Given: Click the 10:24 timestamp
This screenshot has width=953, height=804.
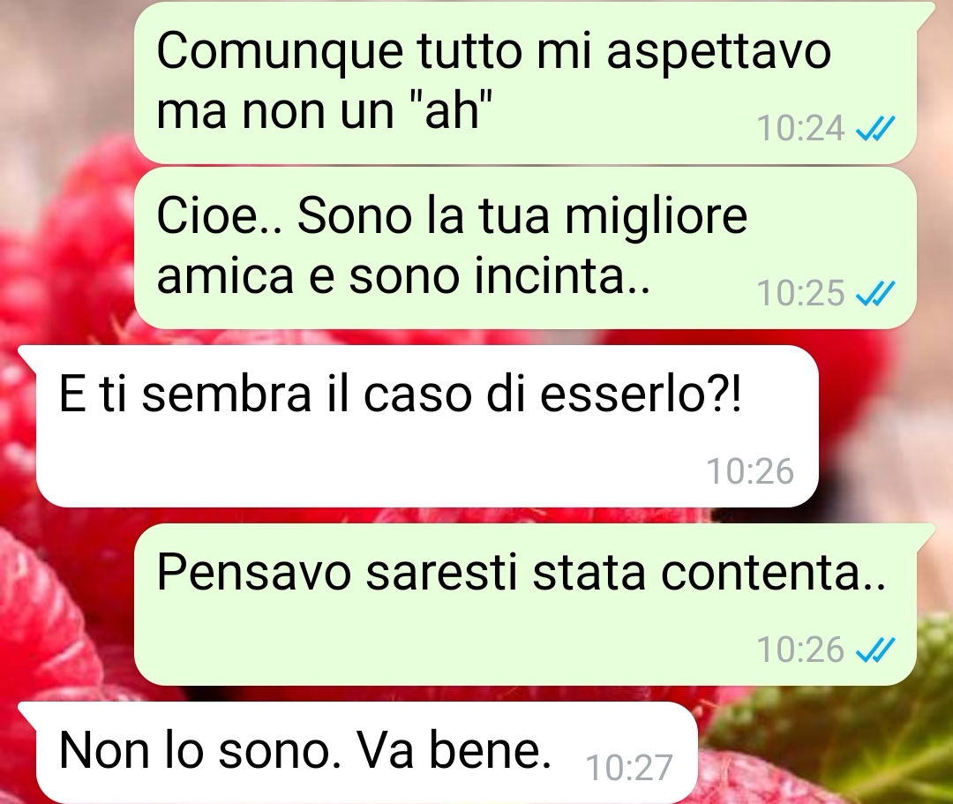Looking at the screenshot, I should tap(800, 128).
